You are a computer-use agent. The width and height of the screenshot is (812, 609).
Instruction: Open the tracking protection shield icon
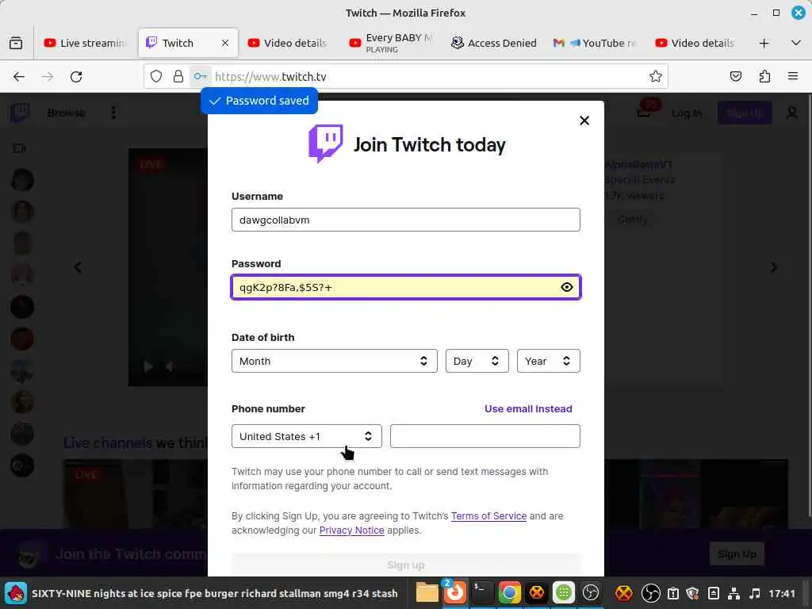156,77
